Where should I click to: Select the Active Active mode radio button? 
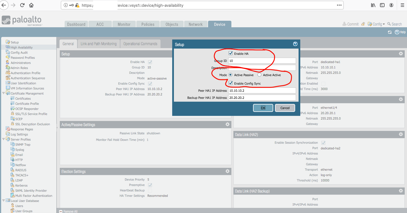click(x=259, y=75)
